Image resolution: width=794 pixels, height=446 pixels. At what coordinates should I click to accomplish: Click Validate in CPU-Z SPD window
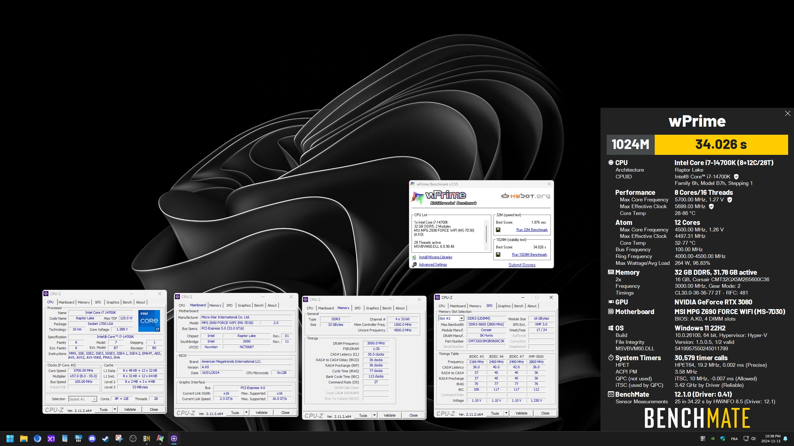click(521, 413)
